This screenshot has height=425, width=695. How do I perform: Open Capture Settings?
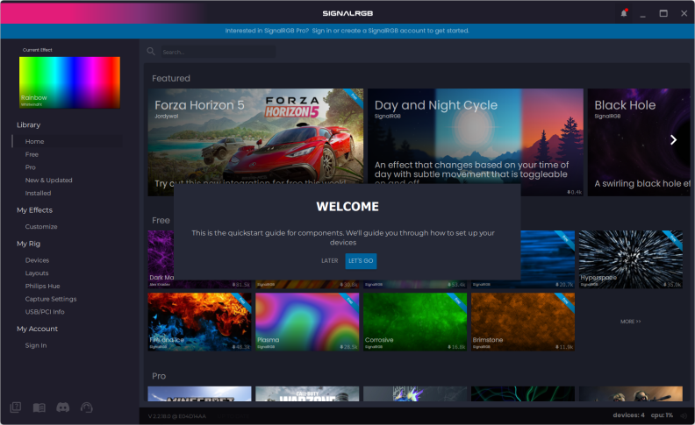pyautogui.click(x=51, y=299)
